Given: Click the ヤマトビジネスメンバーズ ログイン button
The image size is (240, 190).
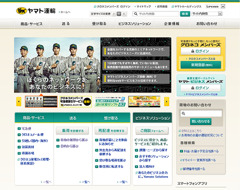Looking at the screenshot, I should click(x=201, y=88).
